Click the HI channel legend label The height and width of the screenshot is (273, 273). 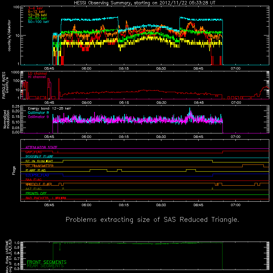pyautogui.click(x=37, y=77)
